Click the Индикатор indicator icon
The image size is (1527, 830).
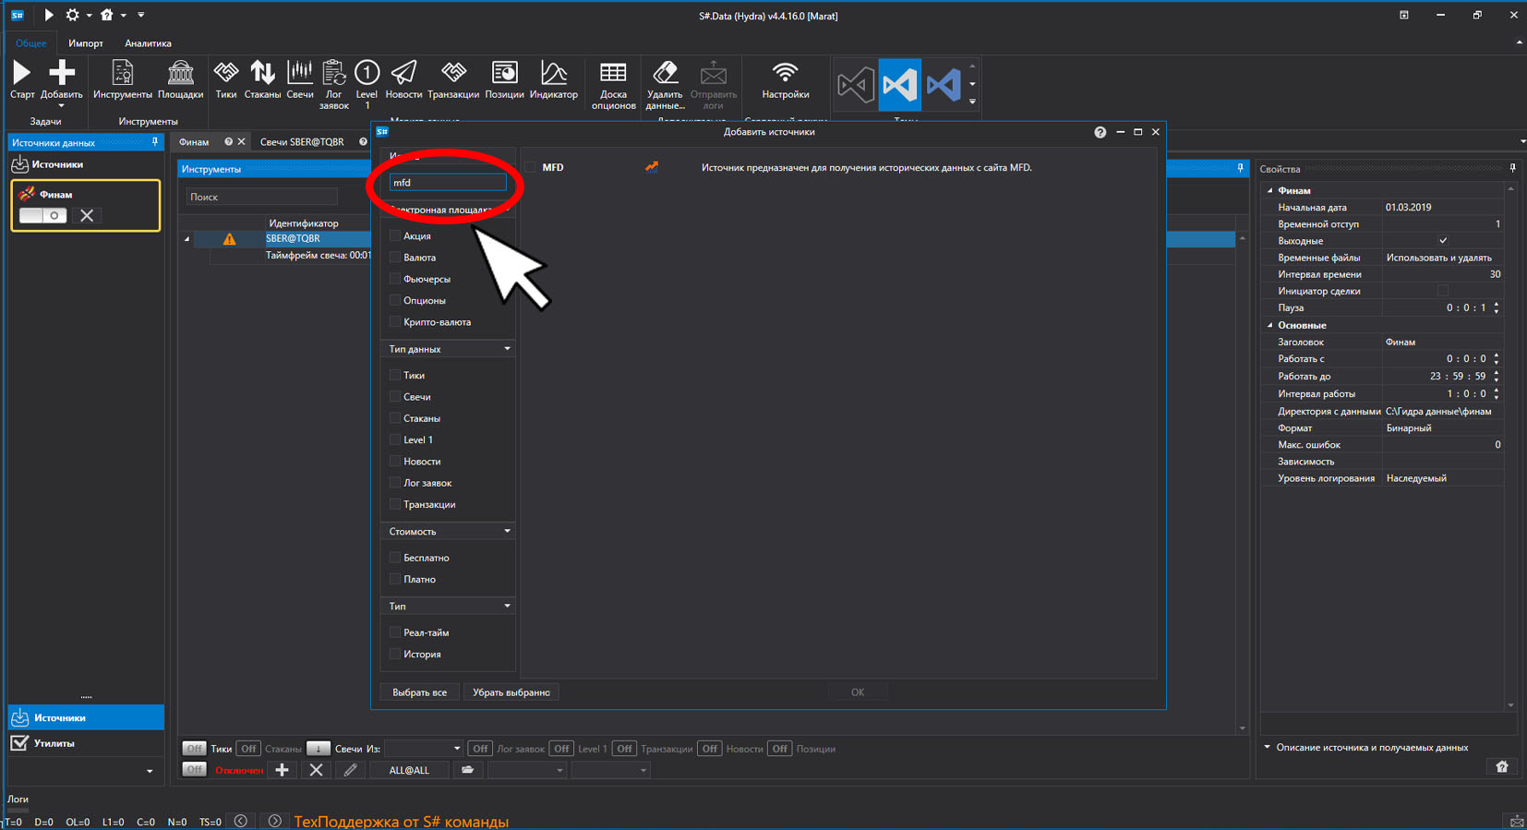tap(553, 73)
